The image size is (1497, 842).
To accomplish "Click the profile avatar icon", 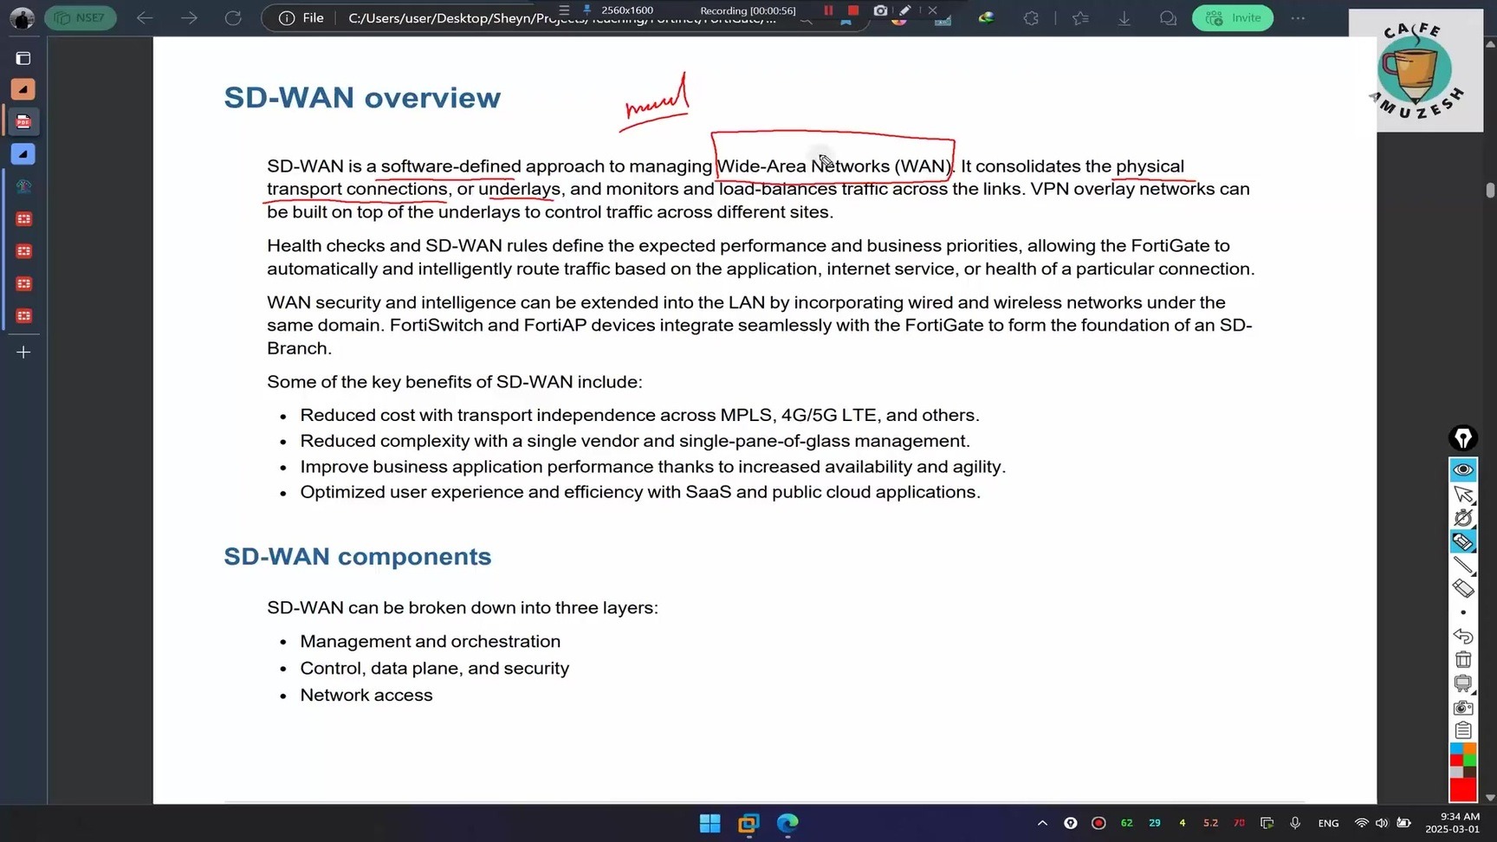I will [22, 17].
